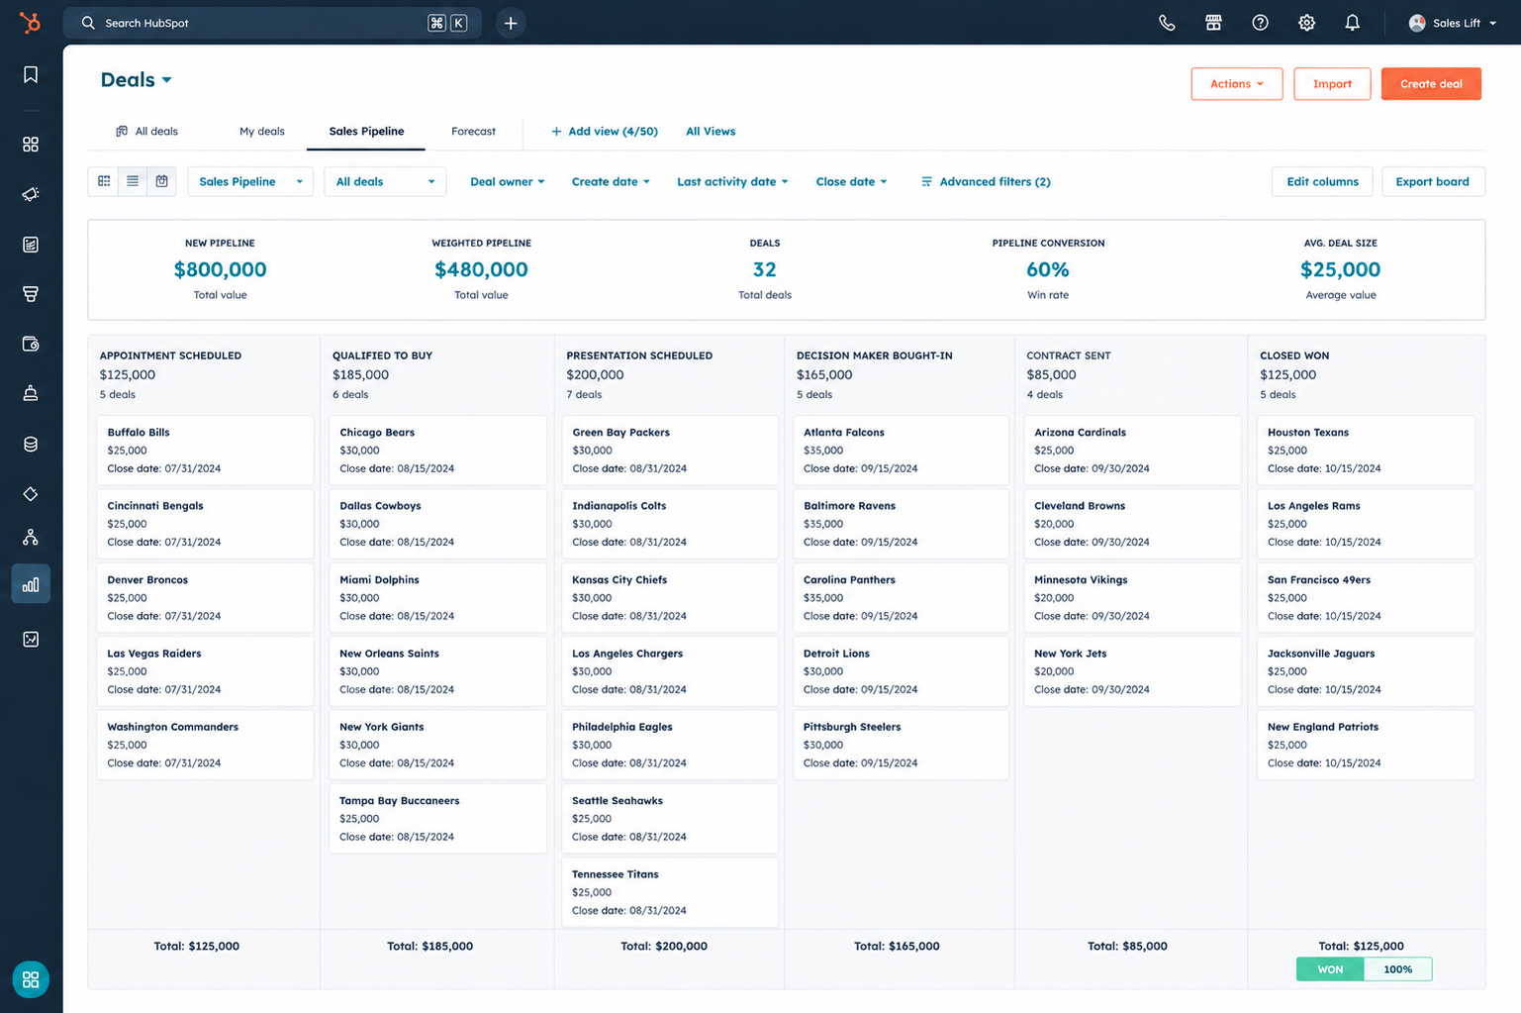Open the reporting bar chart icon

coord(31,584)
